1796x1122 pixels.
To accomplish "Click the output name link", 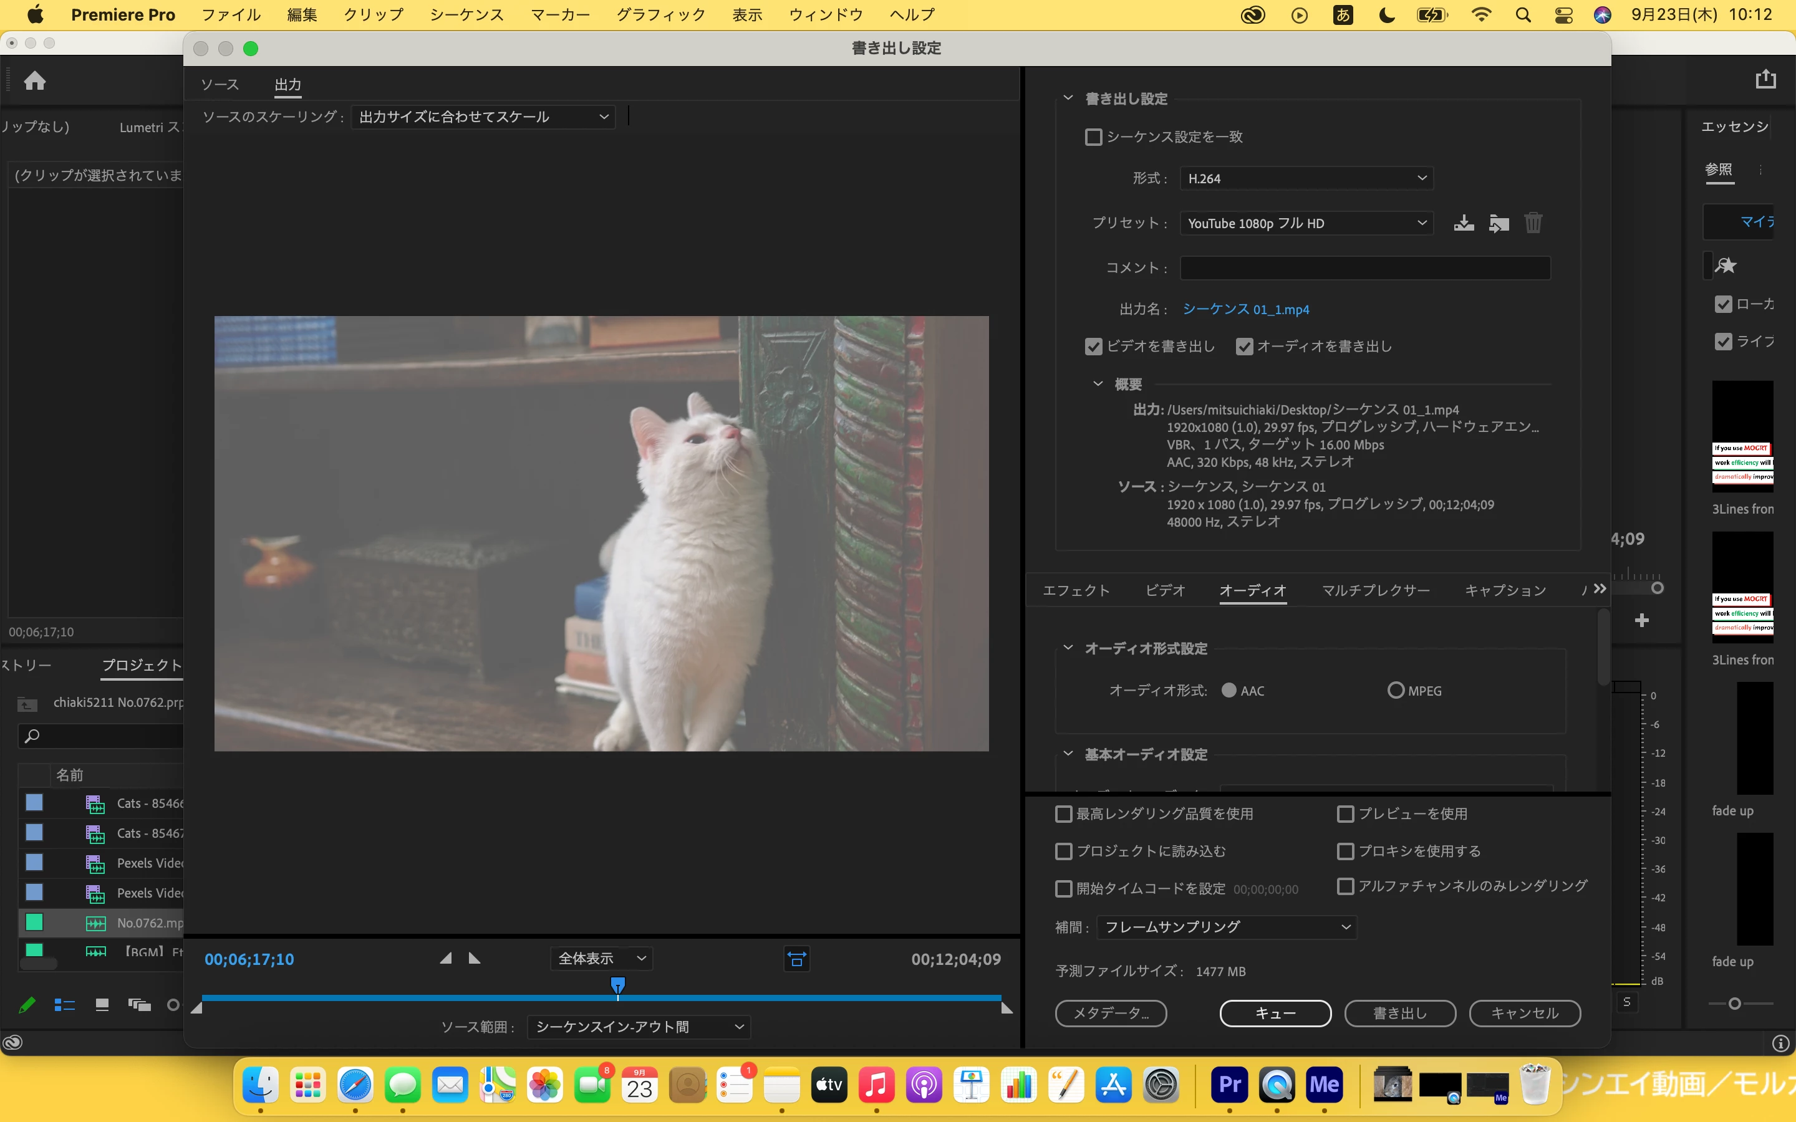I will click(1245, 309).
